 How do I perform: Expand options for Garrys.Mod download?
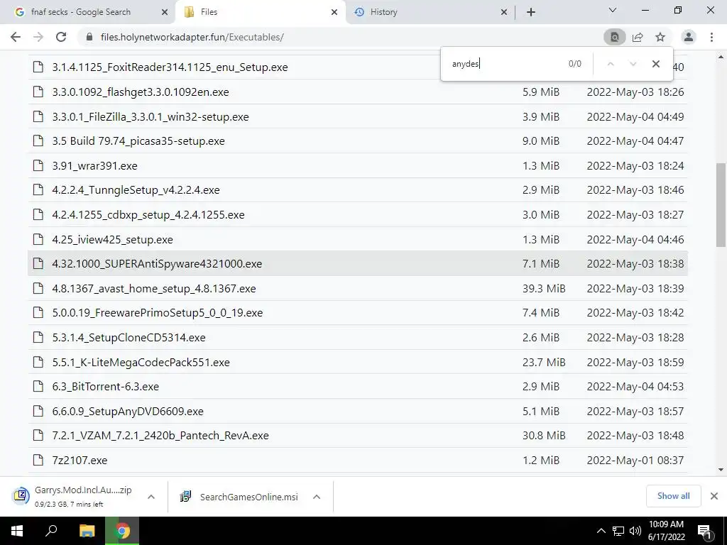tap(151, 497)
